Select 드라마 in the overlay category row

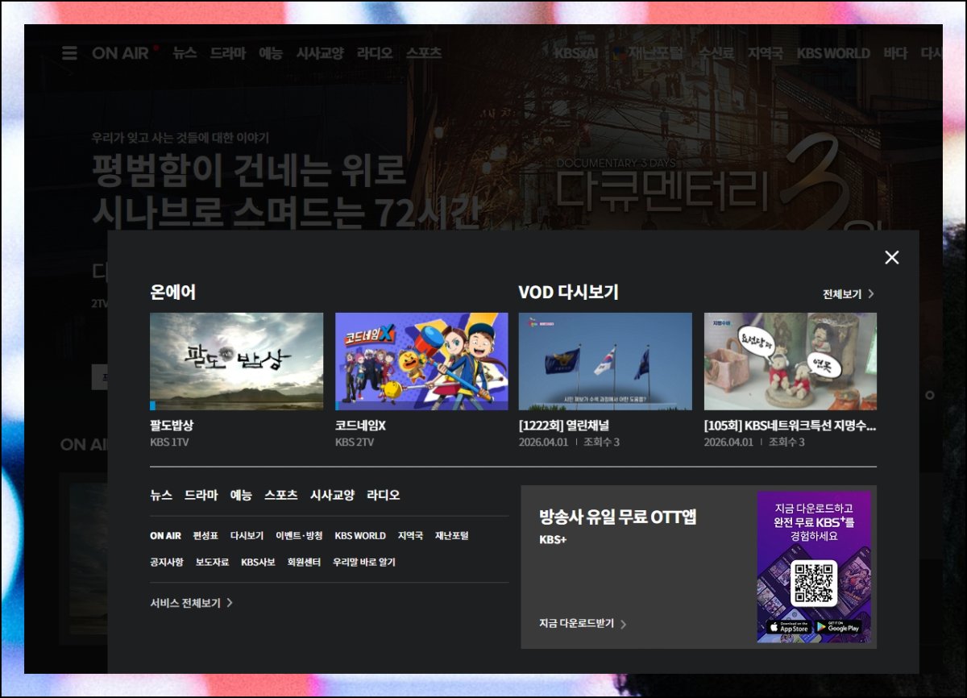point(201,495)
